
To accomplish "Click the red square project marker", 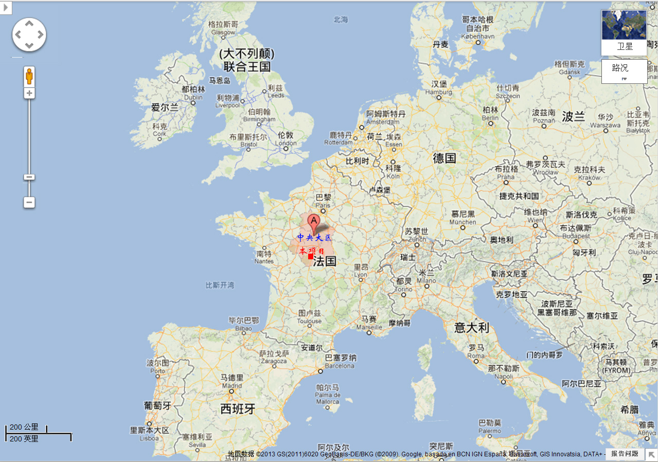I will pos(311,256).
